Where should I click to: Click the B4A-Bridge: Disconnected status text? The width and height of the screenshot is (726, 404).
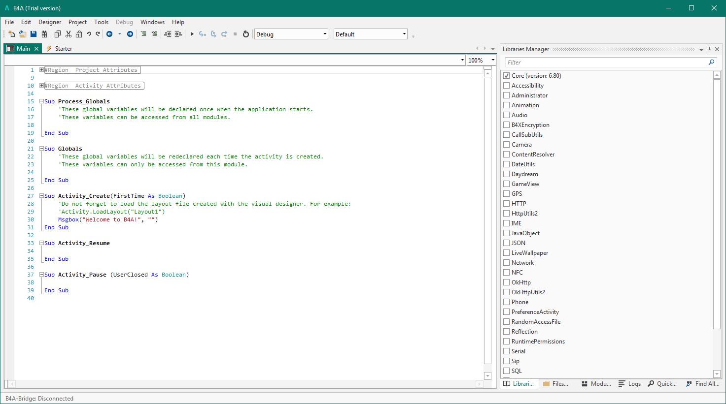39,399
